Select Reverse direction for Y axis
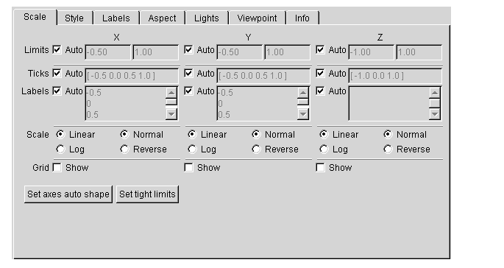 [256, 149]
